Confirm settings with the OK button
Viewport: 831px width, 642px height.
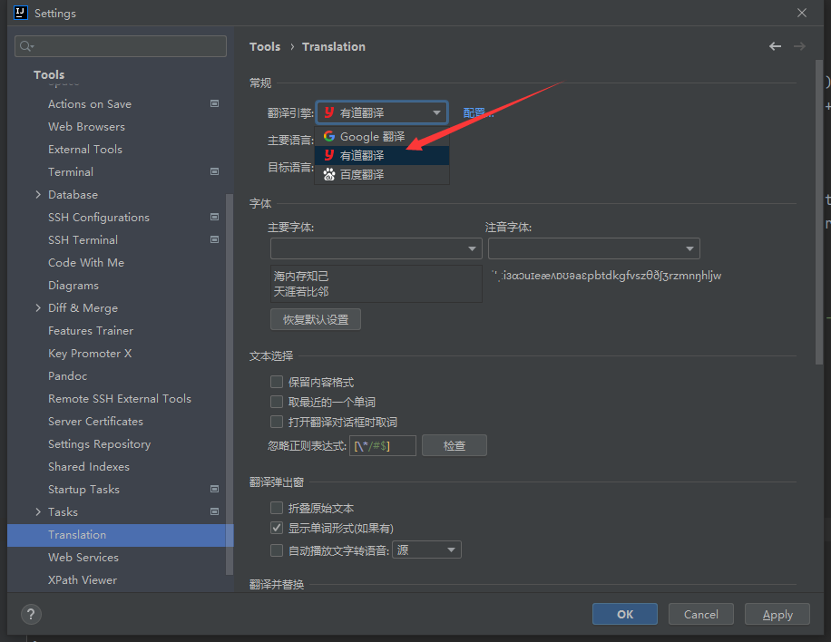pos(625,614)
